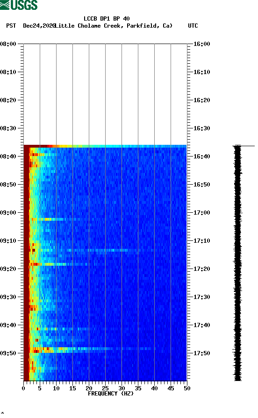Viewport: 258px width, 418px height.
Task: Click the 16:00 UTC time label
Action: (201, 44)
